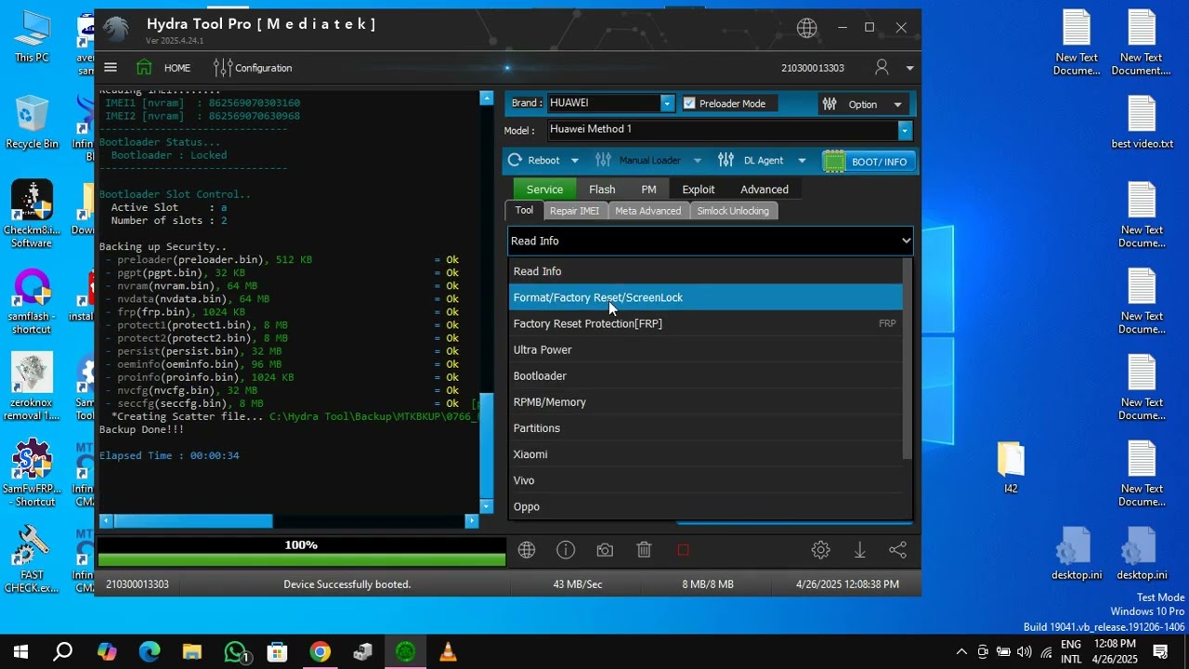The width and height of the screenshot is (1189, 669).
Task: Open the Option dropdown
Action: pyautogui.click(x=863, y=104)
